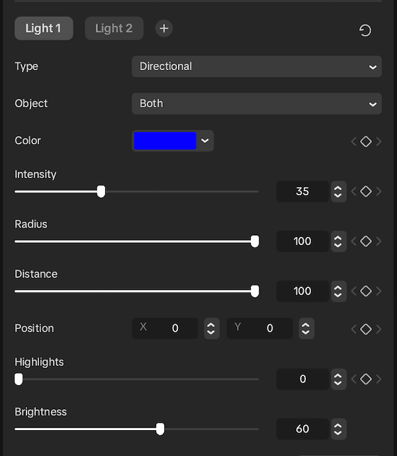Click the Brightness value field showing 60

pyautogui.click(x=302, y=429)
